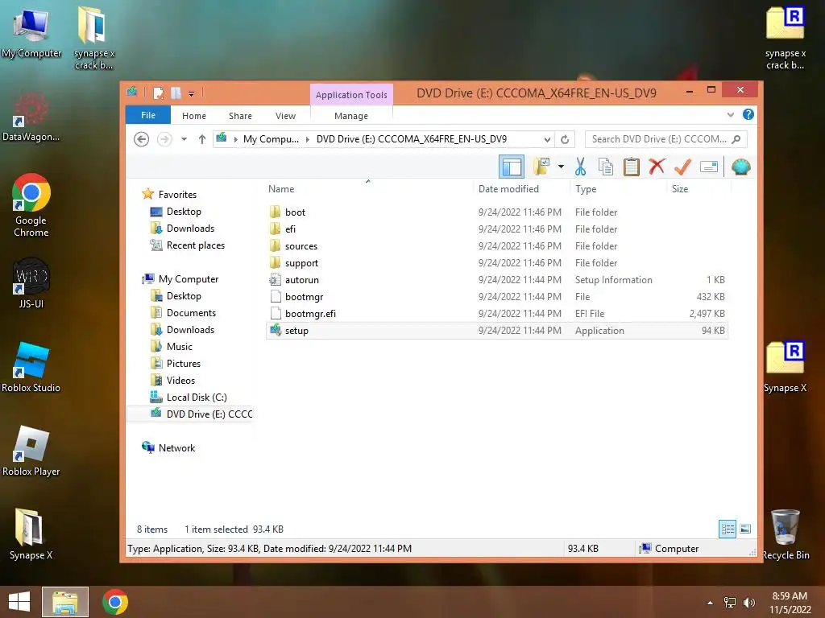
Task: Switch to the Home ribbon tab
Action: coord(193,116)
